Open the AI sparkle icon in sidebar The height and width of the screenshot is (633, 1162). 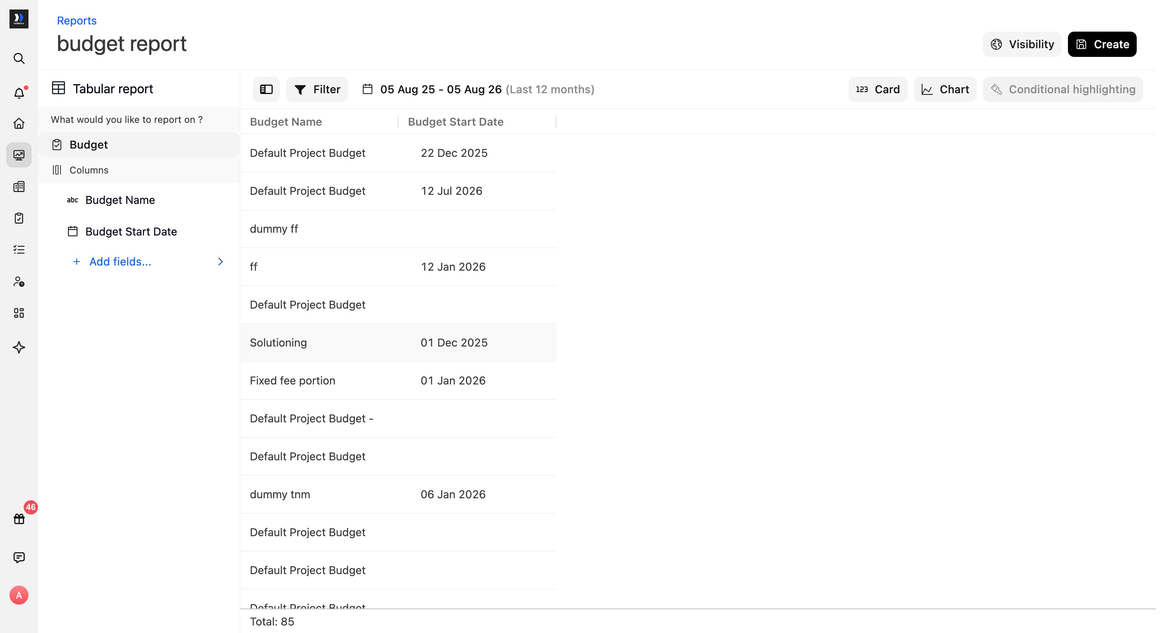pyautogui.click(x=19, y=347)
